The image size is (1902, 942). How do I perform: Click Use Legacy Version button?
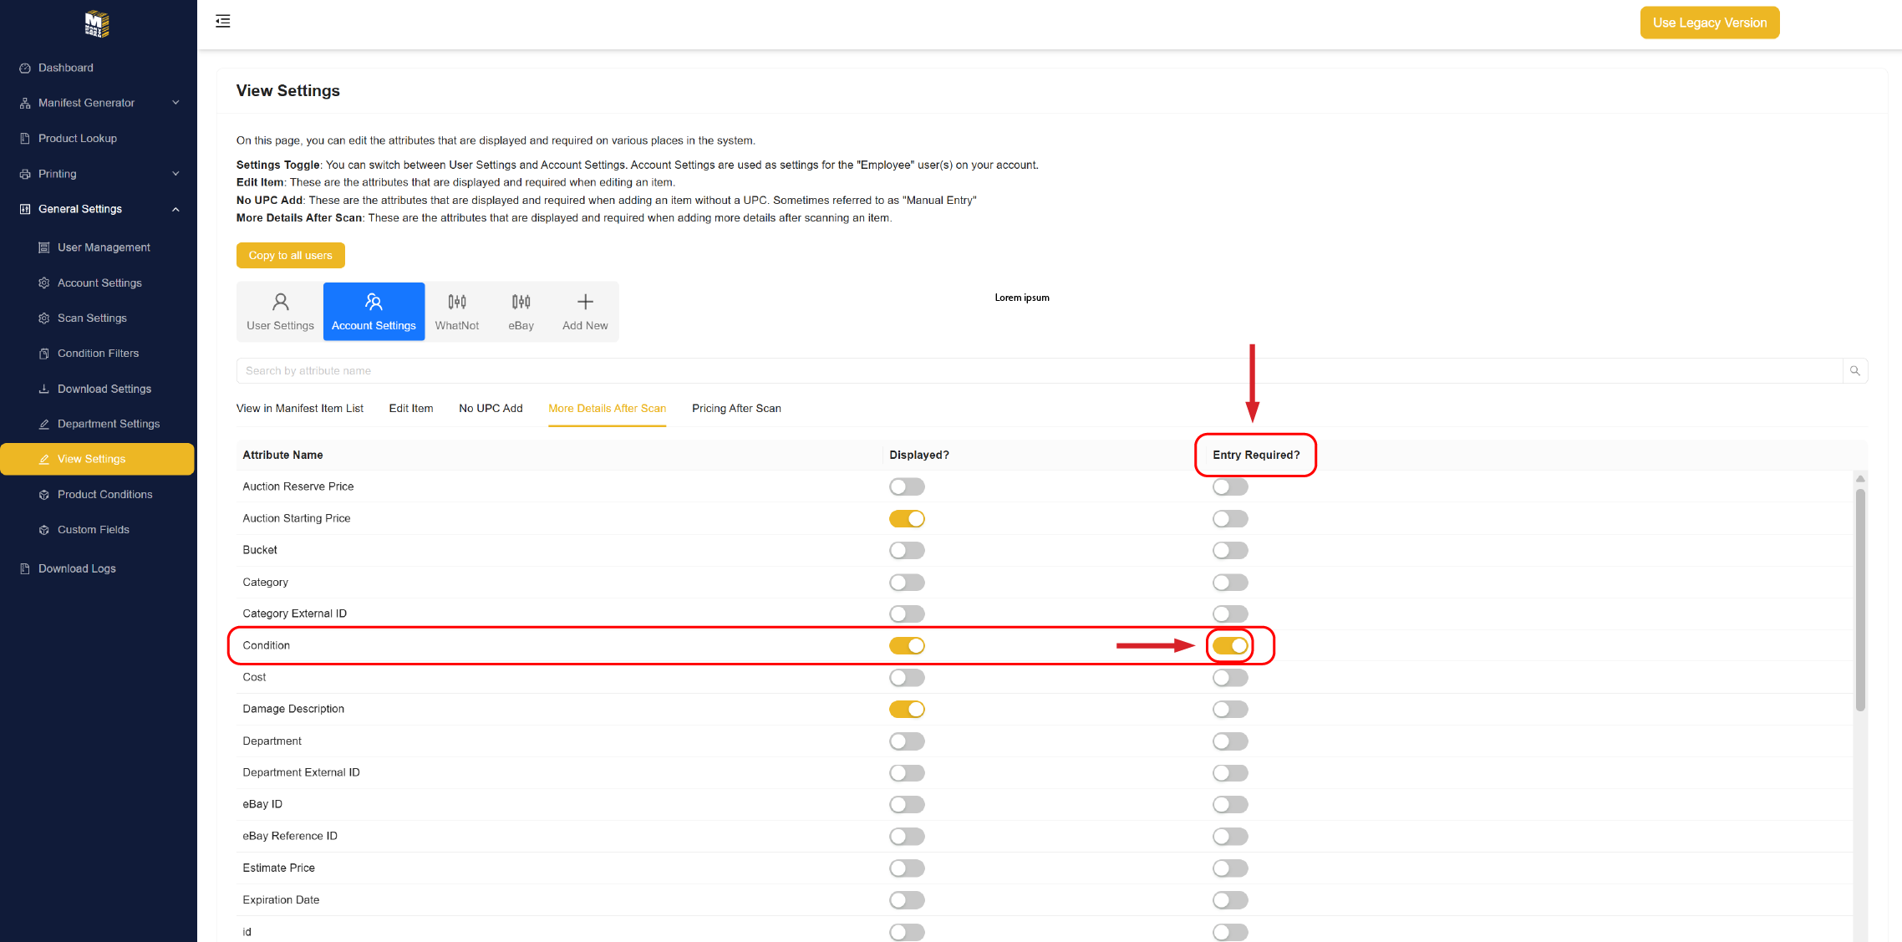coord(1709,23)
